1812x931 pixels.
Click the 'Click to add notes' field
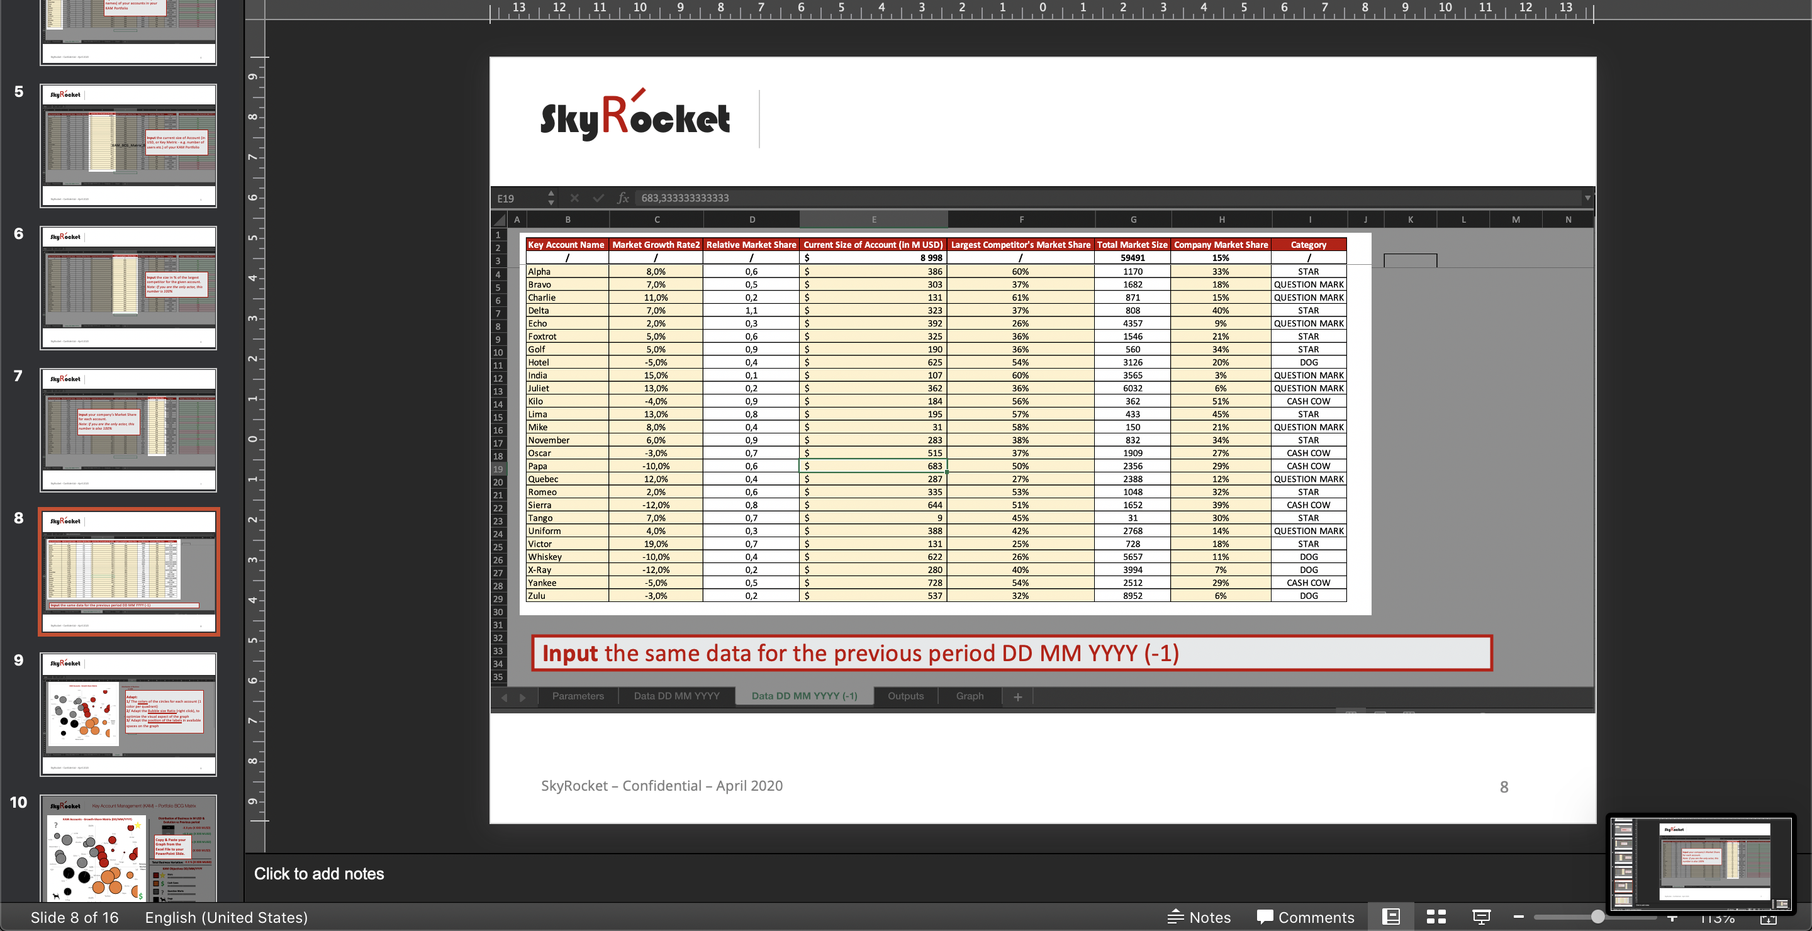(318, 873)
